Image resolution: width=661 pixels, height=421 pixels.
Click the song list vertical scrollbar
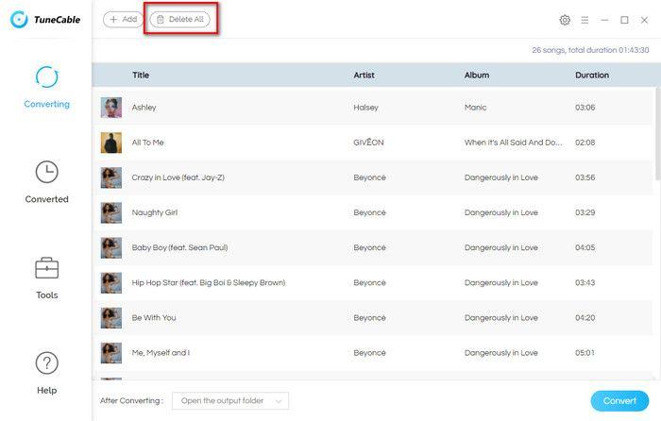tap(656, 132)
